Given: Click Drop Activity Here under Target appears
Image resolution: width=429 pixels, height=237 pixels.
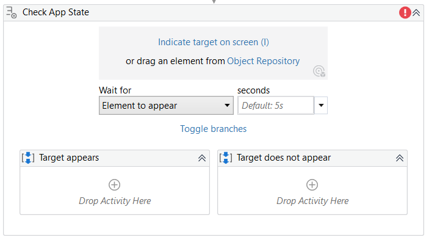Looking at the screenshot, I should coord(115,201).
